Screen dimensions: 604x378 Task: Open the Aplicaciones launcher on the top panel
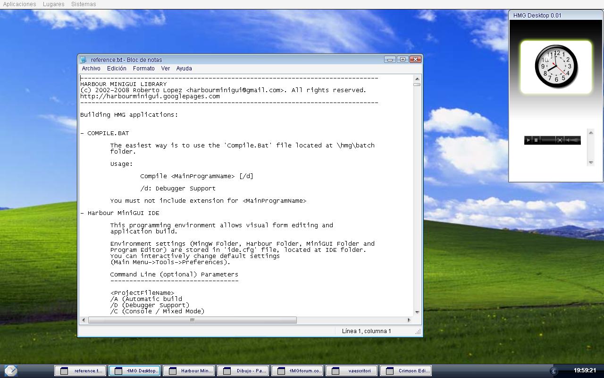click(19, 4)
